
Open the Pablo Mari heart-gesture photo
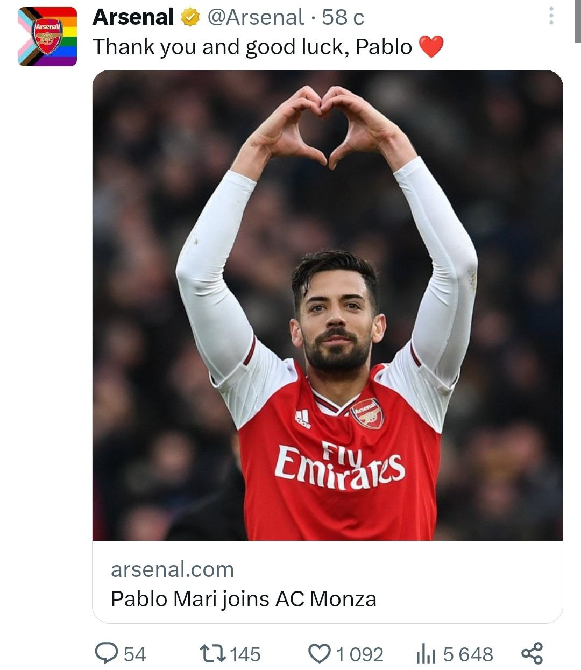tap(327, 305)
